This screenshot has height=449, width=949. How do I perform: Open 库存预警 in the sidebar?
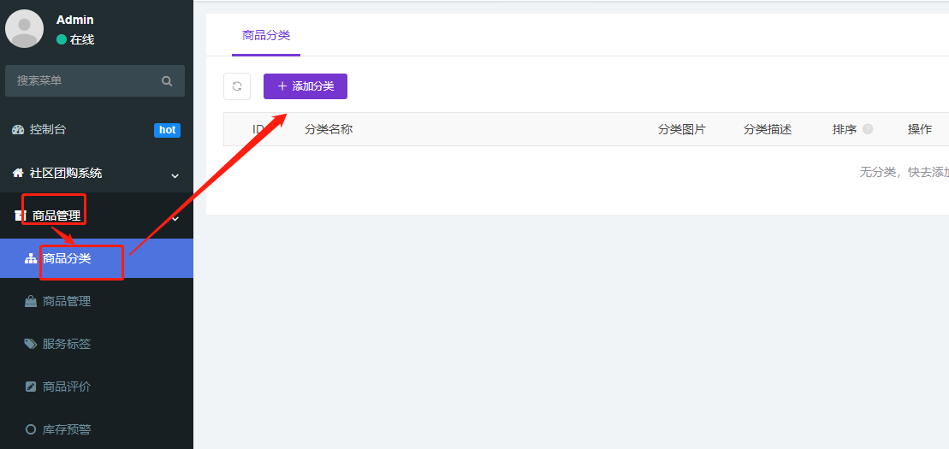(x=97, y=429)
